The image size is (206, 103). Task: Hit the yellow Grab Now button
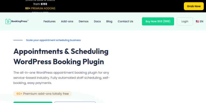click(194, 6)
